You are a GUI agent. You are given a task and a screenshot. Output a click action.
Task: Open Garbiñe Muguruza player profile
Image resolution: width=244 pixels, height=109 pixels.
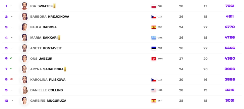coord(48,101)
